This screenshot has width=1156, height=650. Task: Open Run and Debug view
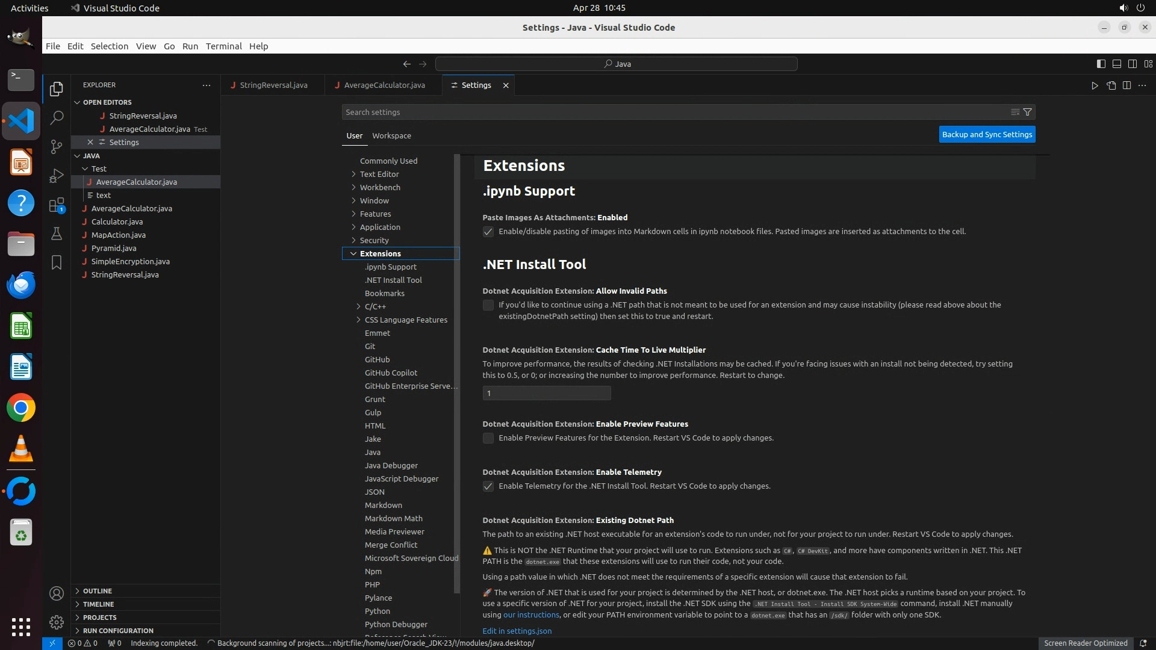click(x=57, y=176)
